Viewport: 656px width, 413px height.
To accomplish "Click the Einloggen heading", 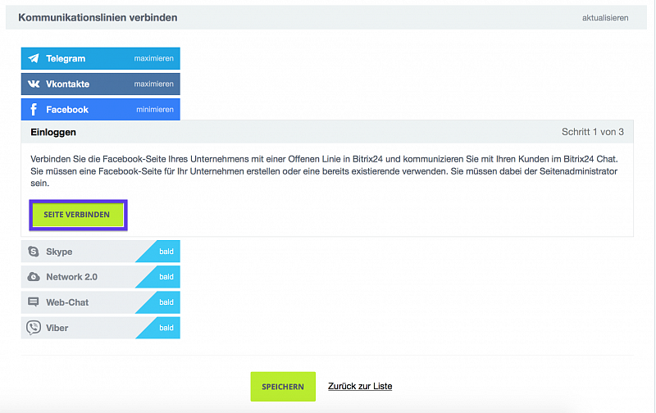I will [53, 132].
